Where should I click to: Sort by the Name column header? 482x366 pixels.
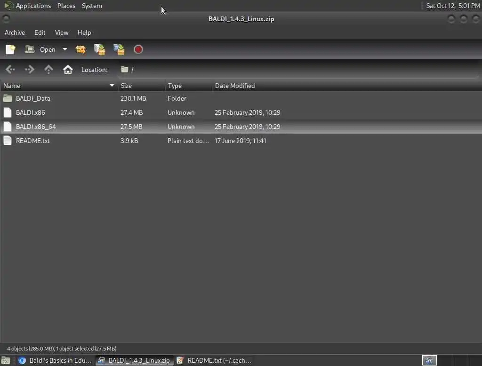(x=59, y=86)
